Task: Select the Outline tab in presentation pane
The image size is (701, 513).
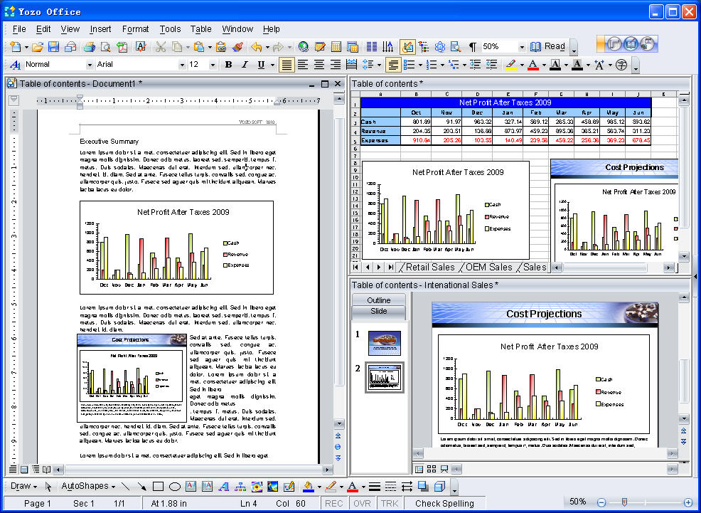Action: point(379,300)
